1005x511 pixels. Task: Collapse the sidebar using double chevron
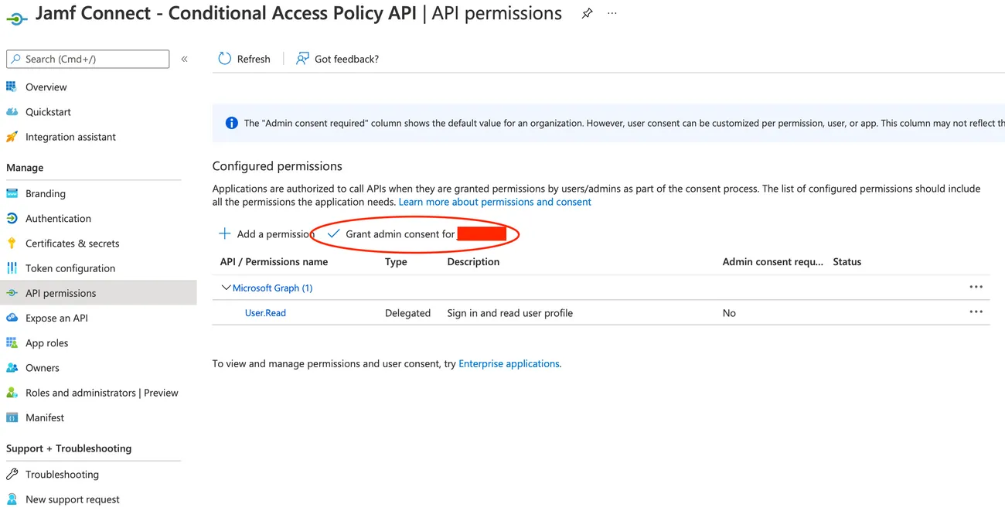click(x=184, y=59)
